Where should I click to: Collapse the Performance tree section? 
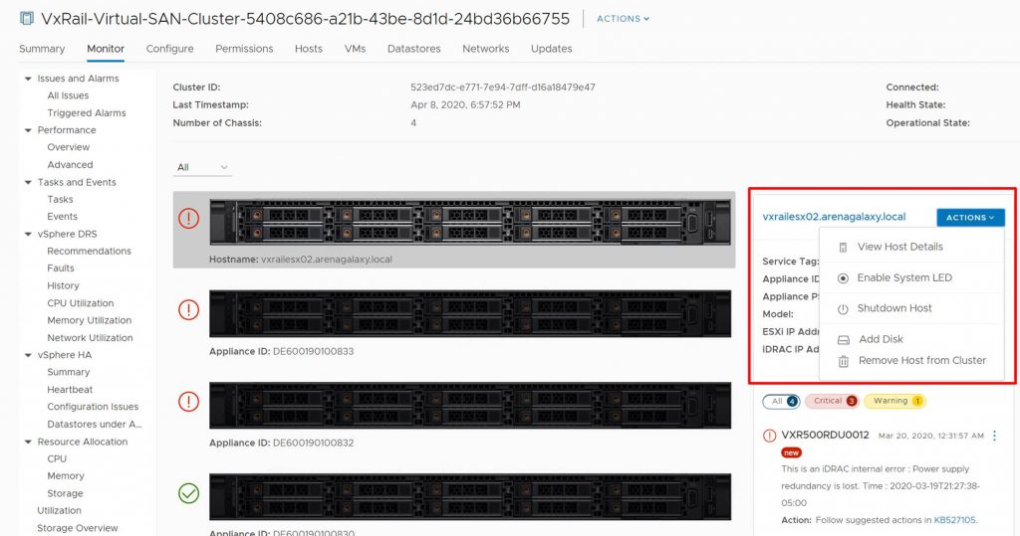point(28,130)
